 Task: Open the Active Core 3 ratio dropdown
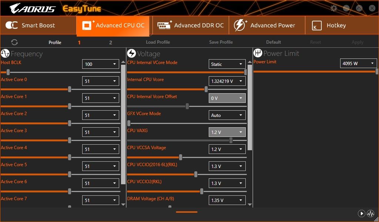click(101, 132)
